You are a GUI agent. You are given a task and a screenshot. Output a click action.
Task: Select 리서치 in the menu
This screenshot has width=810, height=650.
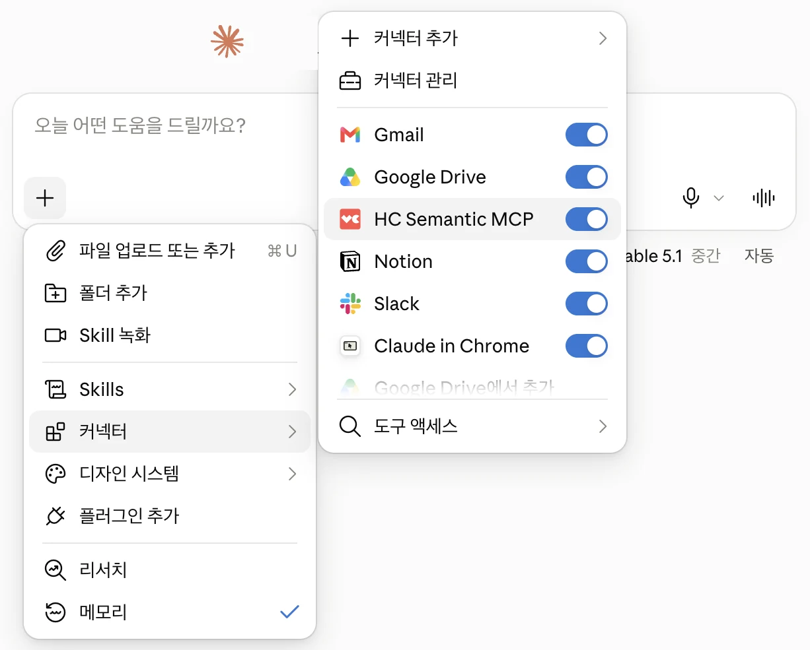click(170, 570)
